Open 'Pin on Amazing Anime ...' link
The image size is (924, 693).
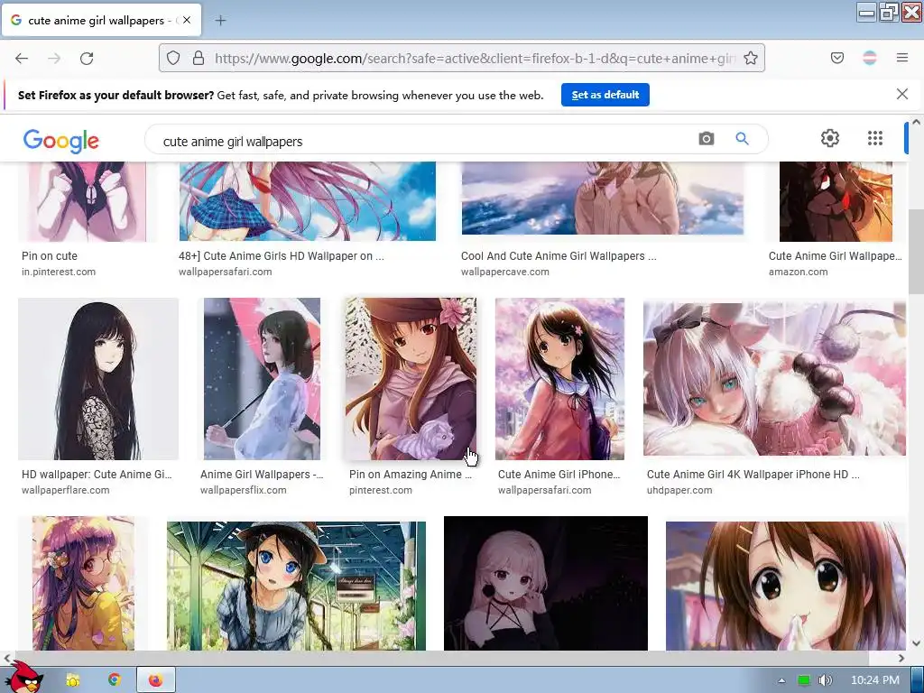pyautogui.click(x=411, y=475)
